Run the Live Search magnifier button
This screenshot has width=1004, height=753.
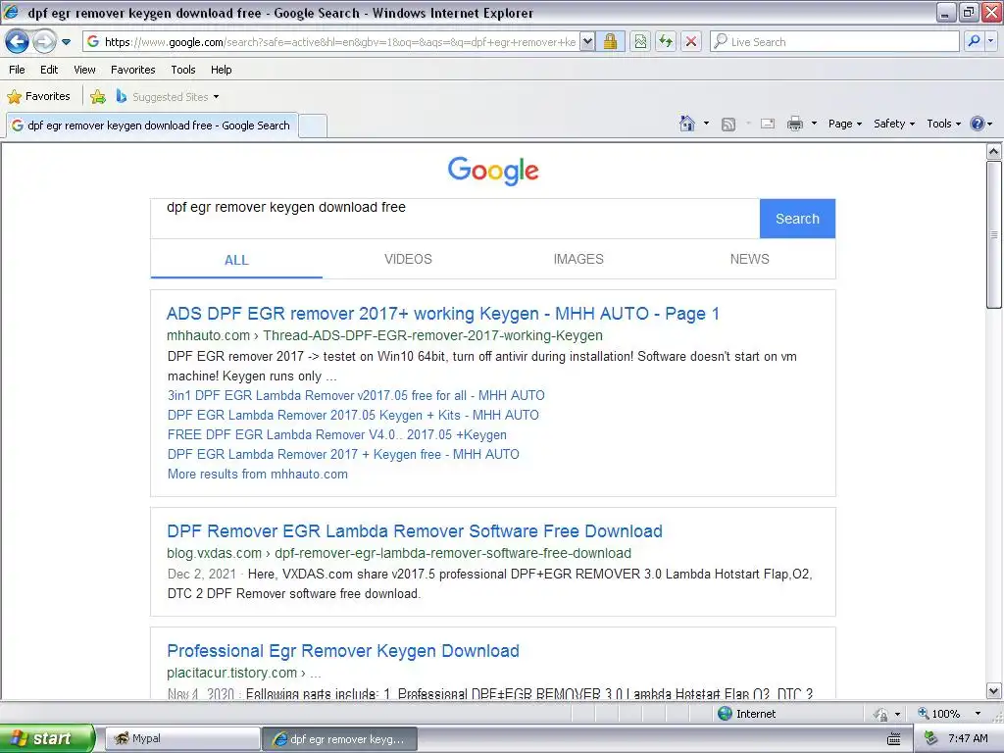pos(974,42)
